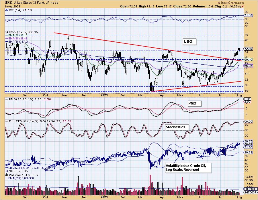Click the Volatility Index Crude Oil annotation
This screenshot has width=258, height=200.
[188, 167]
